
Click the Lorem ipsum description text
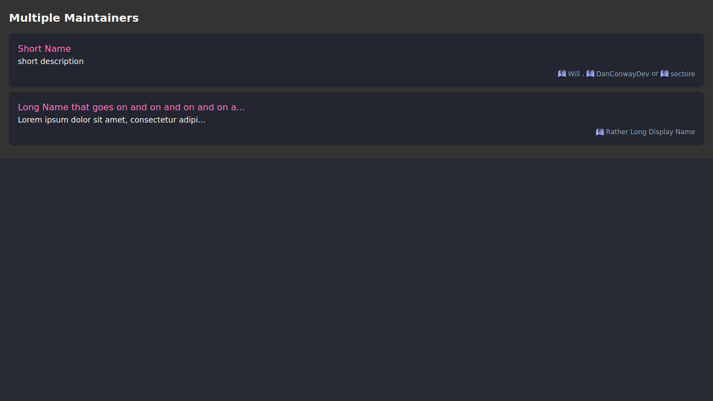[x=111, y=120]
